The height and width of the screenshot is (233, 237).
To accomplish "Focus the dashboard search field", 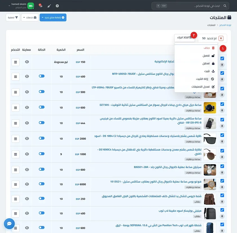I will point(190,6).
